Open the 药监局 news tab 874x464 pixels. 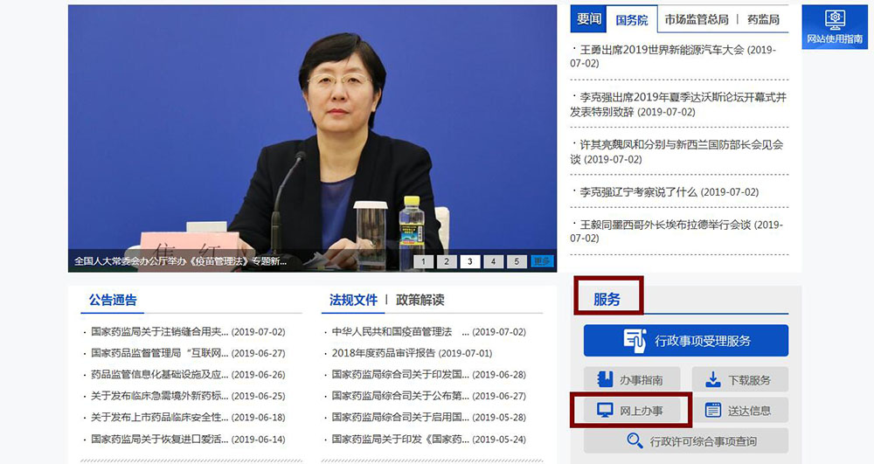(x=763, y=19)
